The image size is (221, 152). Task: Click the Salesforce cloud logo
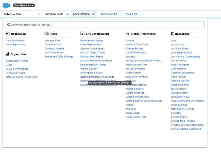tap(6, 5)
